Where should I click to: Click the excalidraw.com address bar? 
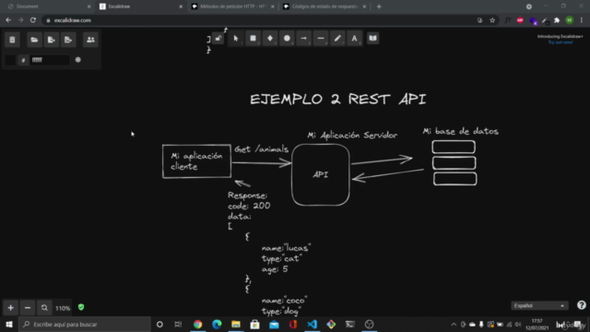tap(260, 20)
